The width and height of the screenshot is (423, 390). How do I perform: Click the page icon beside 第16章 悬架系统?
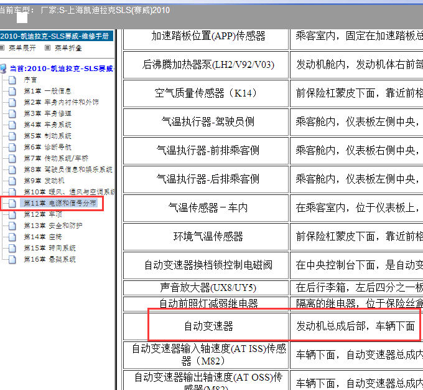[12, 259]
